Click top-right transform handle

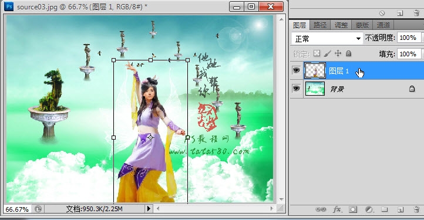click(x=187, y=60)
